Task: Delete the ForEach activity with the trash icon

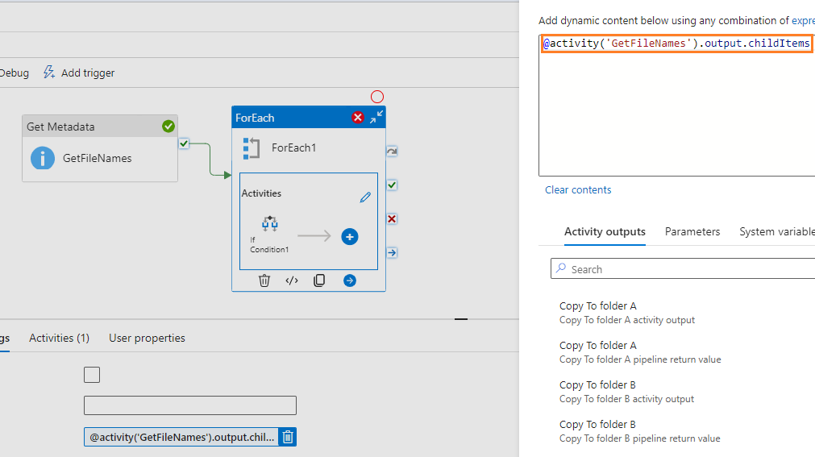Action: (x=264, y=280)
